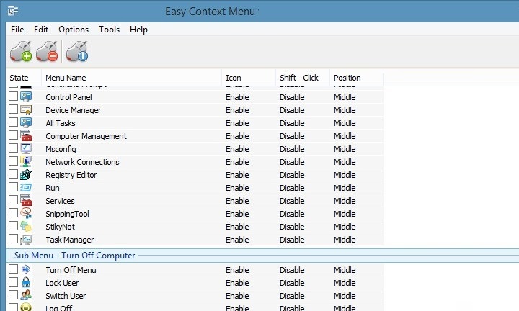This screenshot has height=311, width=519.
Task: Collapse the Sub Menu - Turn Off Computer group
Action: tap(74, 256)
